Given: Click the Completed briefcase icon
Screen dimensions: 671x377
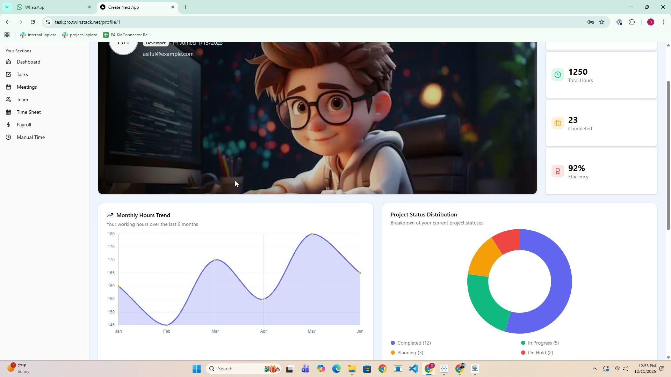Looking at the screenshot, I should tap(557, 123).
